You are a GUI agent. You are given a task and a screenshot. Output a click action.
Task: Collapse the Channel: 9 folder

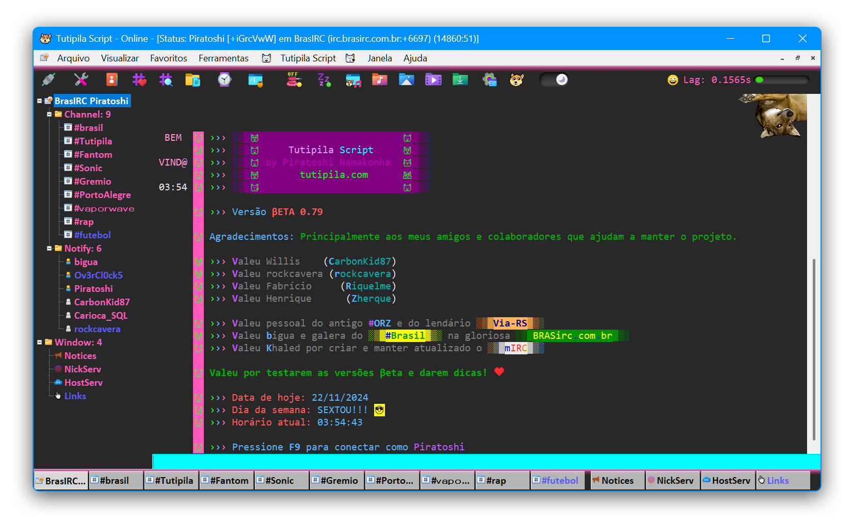(x=50, y=115)
